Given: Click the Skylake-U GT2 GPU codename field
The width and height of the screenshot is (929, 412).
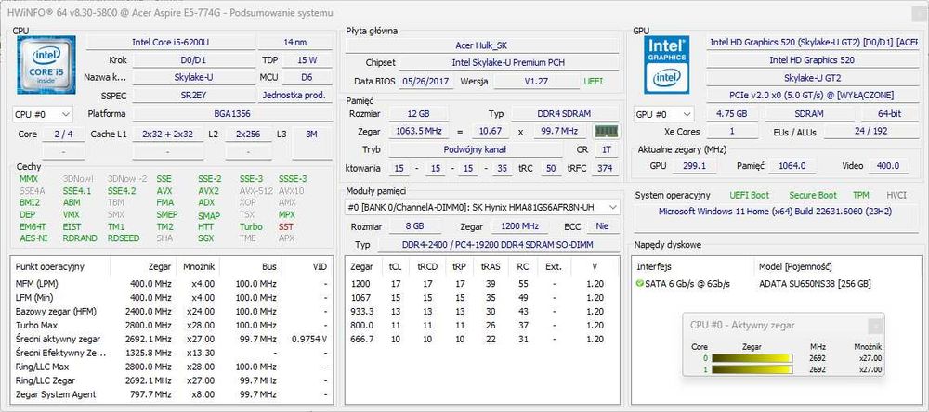Looking at the screenshot, I should click(x=812, y=78).
